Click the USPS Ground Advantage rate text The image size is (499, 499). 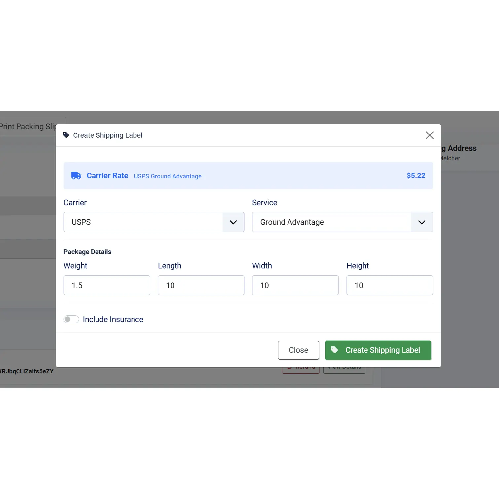pyautogui.click(x=168, y=176)
